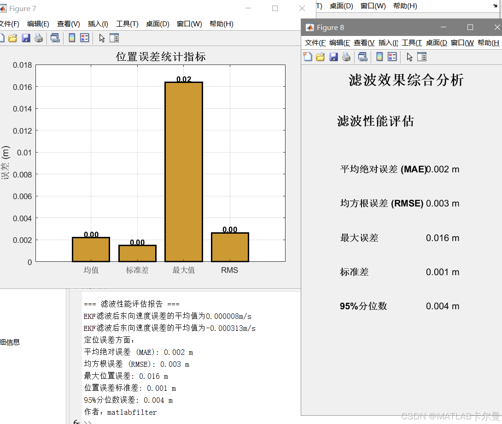Open 文件 menu in Figure 8
This screenshot has height=424, width=502.
[315, 42]
